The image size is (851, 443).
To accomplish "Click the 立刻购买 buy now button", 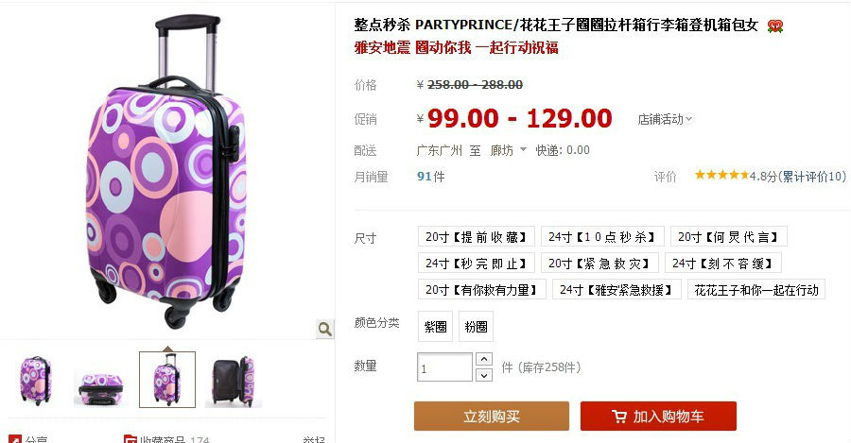I will point(492,416).
